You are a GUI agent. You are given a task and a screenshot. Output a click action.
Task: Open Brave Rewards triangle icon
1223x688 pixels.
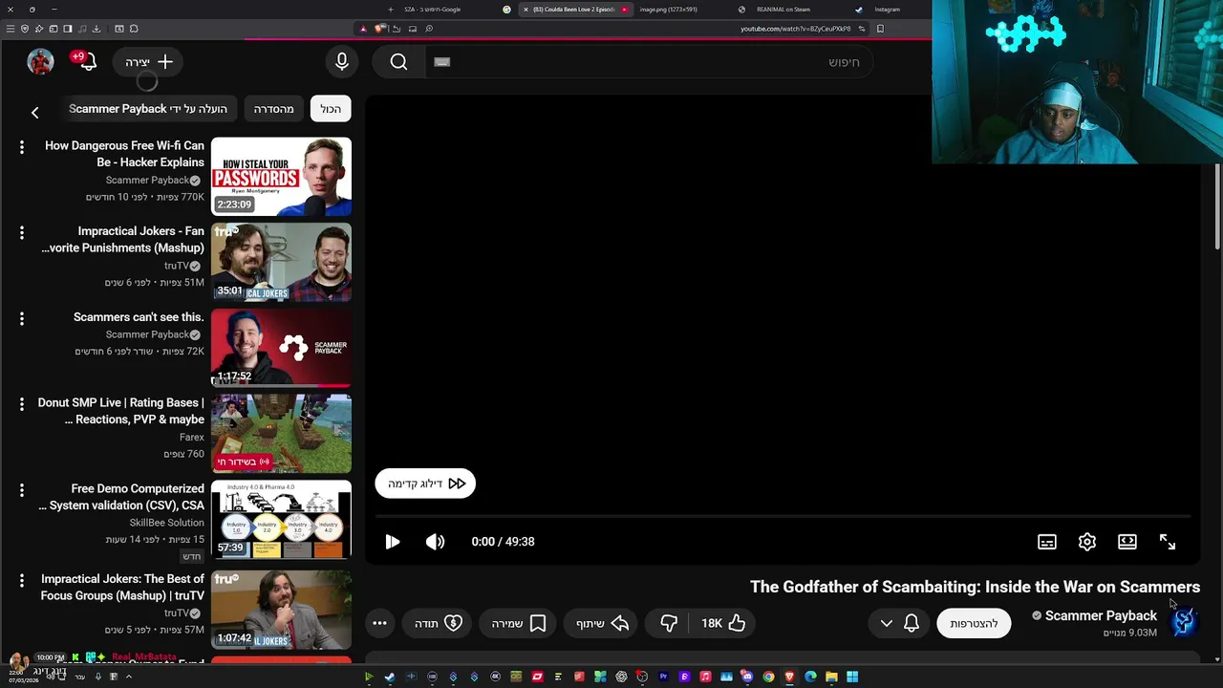pyautogui.click(x=363, y=29)
